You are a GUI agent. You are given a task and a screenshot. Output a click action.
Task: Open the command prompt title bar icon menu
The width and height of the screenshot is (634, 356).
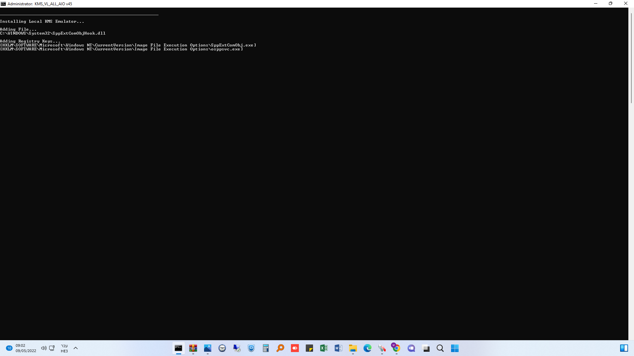click(3, 4)
